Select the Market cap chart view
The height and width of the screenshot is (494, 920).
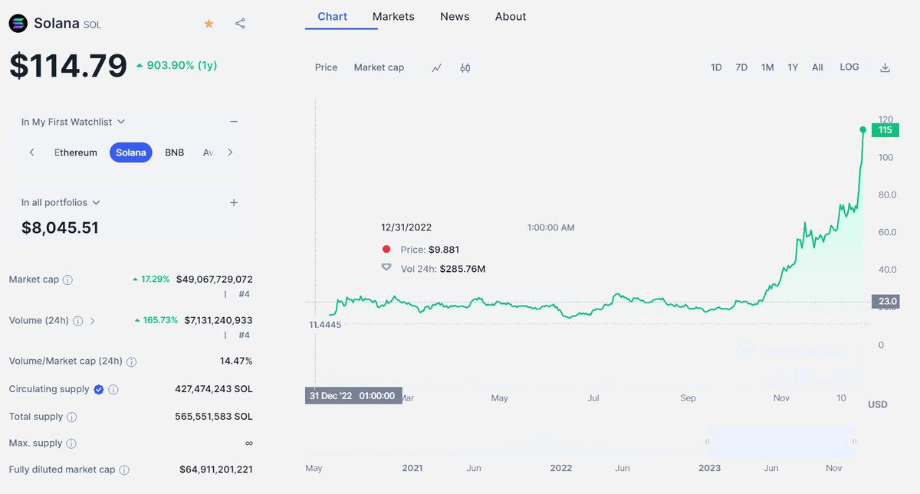[x=379, y=67]
